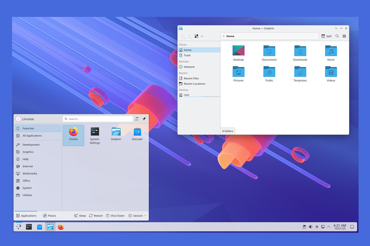Click the Peek at Desktop panel button
370x246 pixels.
pos(352,227)
